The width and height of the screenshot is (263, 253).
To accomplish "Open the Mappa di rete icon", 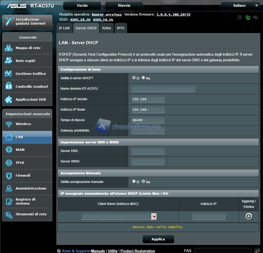I will [x=9, y=48].
